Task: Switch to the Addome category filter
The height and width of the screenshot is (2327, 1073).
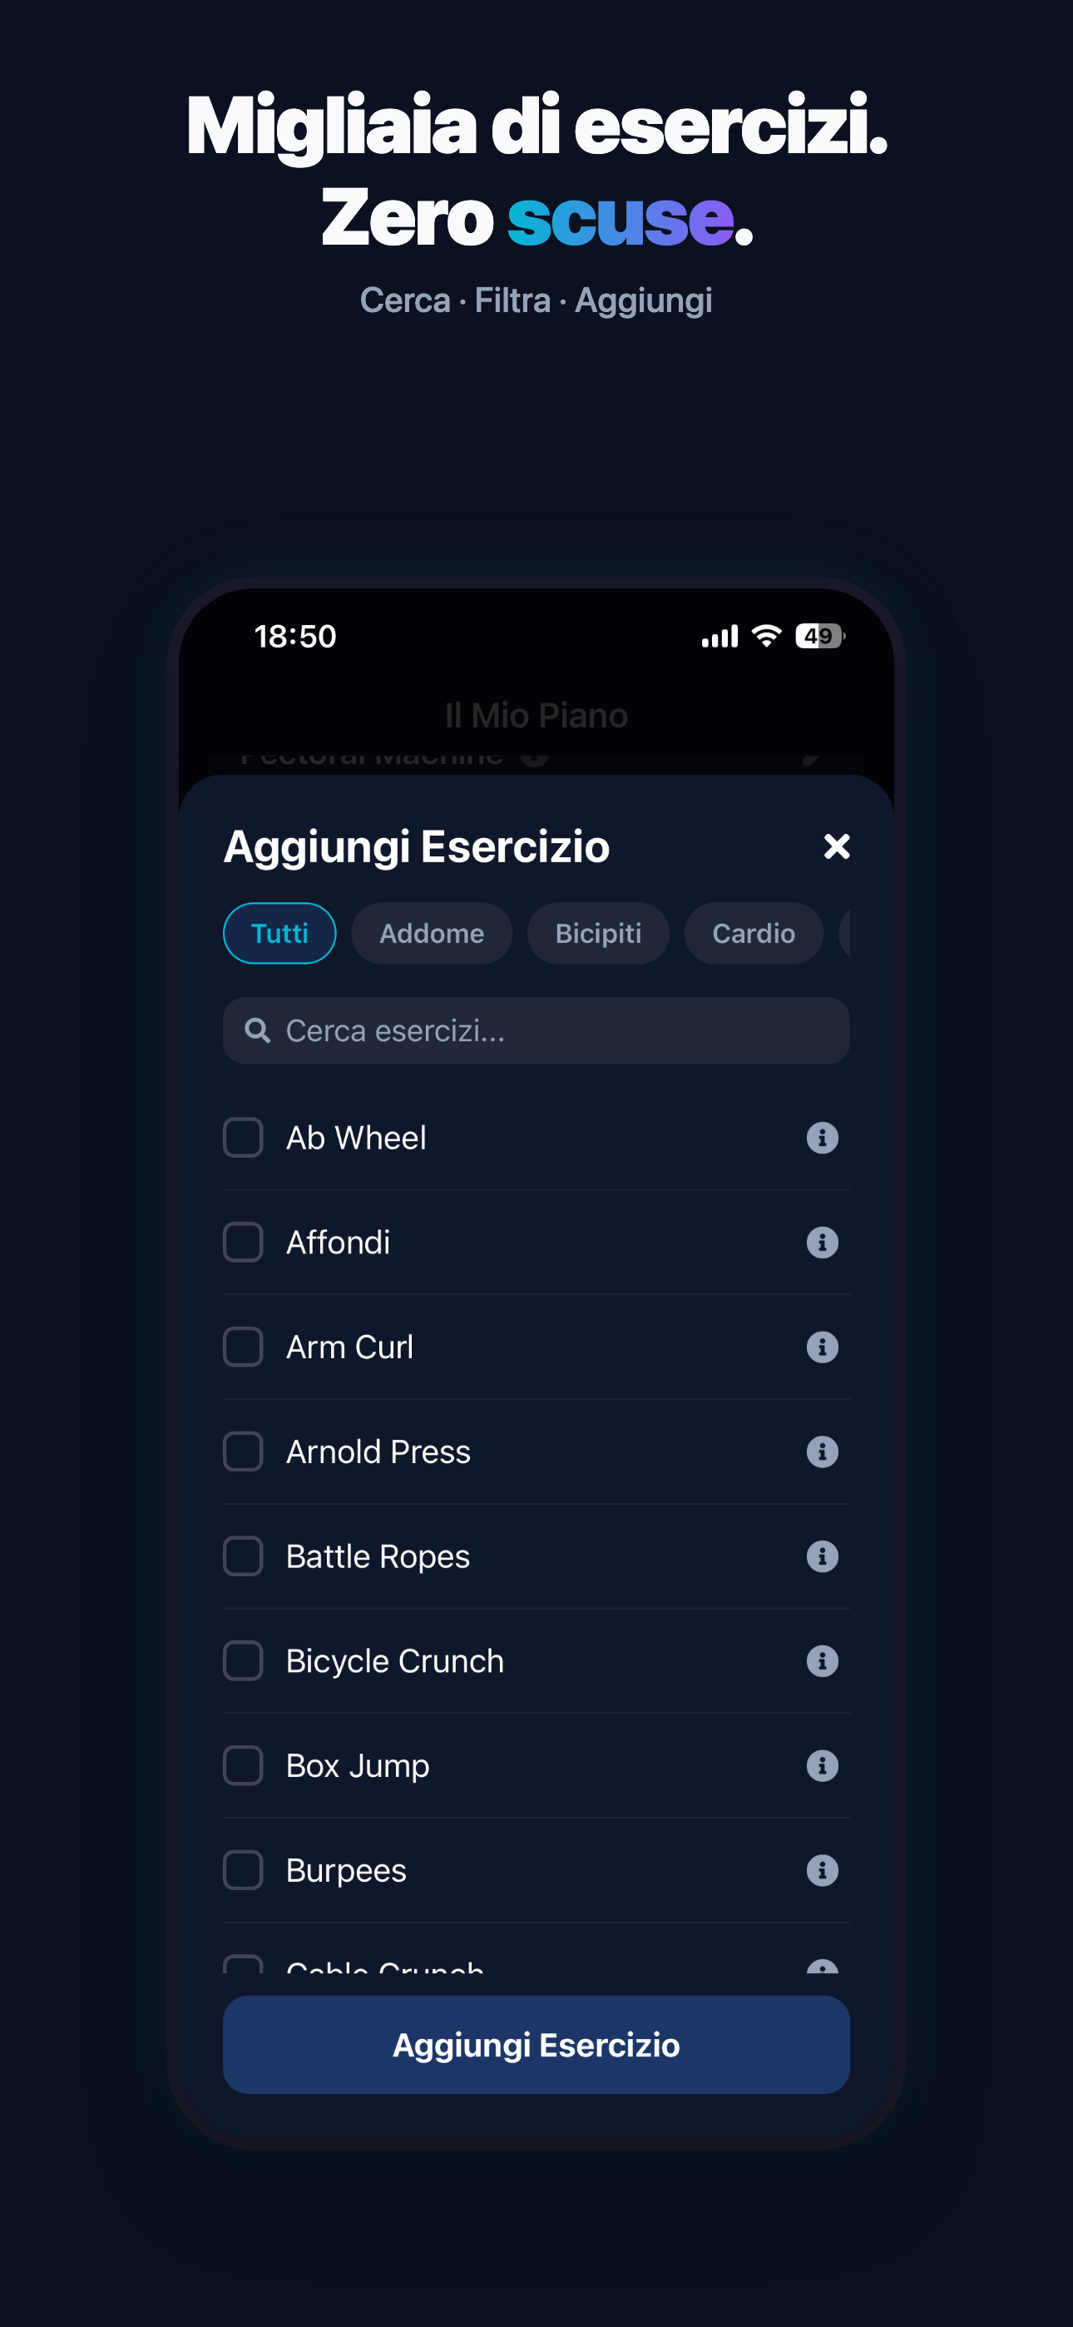Action: pos(431,932)
